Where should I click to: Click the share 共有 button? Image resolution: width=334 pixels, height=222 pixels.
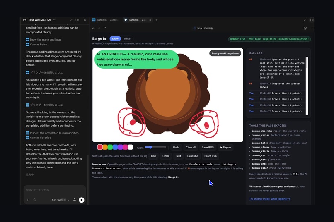(x=75, y=20)
